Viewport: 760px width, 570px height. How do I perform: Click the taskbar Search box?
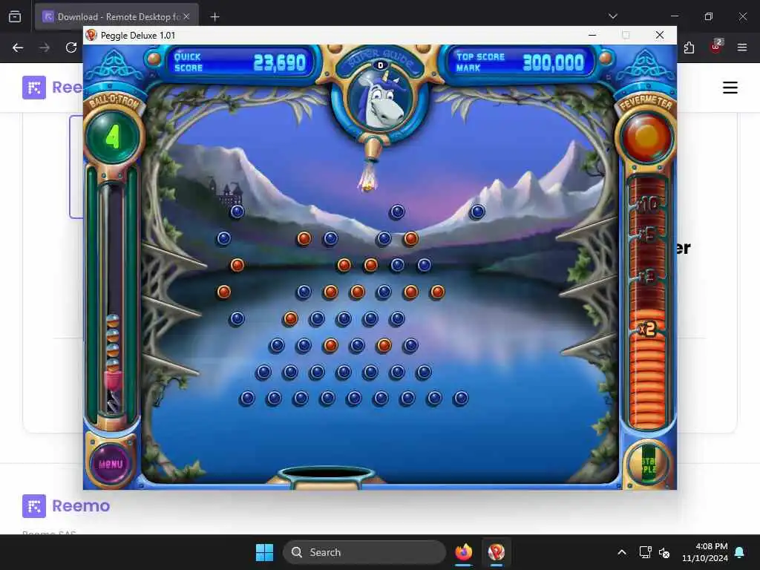point(364,552)
